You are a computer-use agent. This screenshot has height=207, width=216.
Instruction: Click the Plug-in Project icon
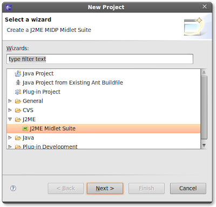coord(18,92)
